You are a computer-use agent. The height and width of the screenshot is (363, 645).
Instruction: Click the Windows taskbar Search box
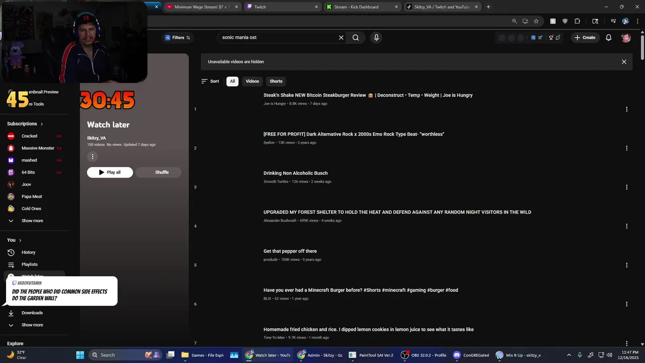click(126, 355)
